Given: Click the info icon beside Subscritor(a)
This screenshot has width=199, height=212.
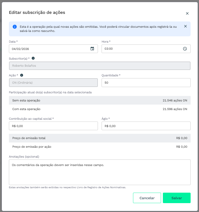Looking at the screenshot, I should (33, 59).
